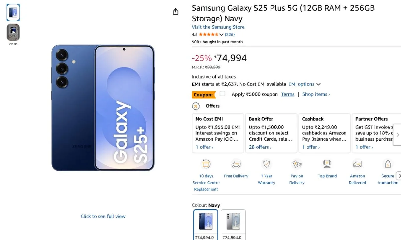Visit the Samsung Store link
The width and height of the screenshot is (401, 240).
coord(218,27)
